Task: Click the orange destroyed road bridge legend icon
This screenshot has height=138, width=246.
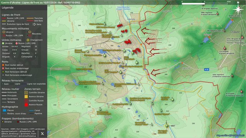Action: (3, 65)
